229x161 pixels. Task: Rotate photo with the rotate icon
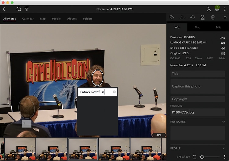[192, 18]
